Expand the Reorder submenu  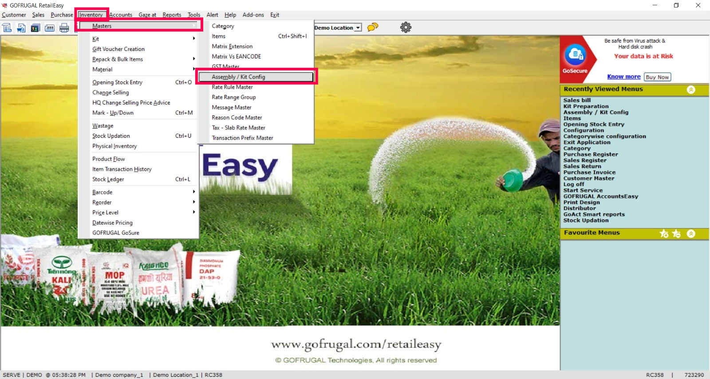194,202
